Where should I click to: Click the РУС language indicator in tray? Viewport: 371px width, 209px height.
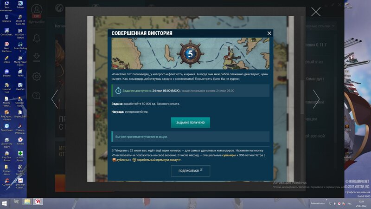[350, 203]
